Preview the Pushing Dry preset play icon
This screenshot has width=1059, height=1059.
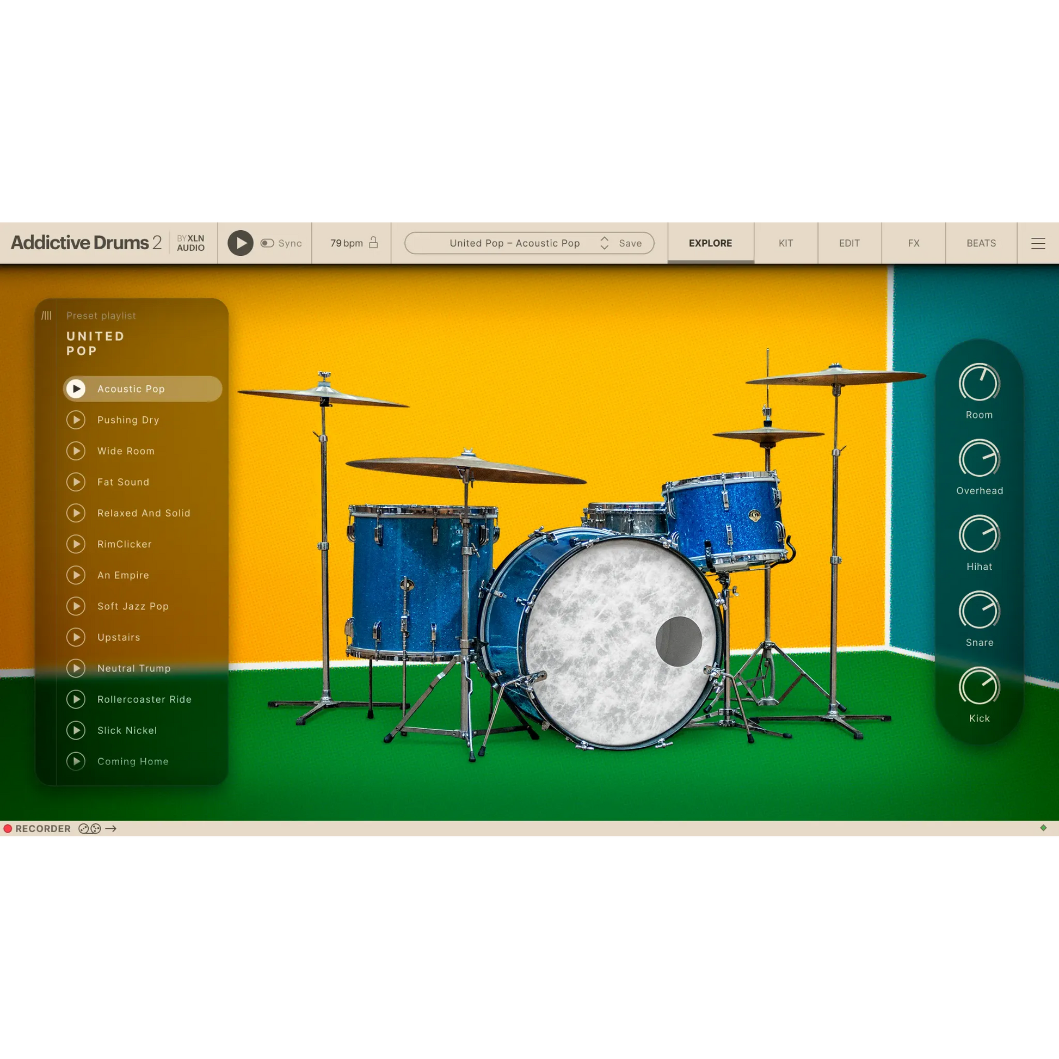coord(76,420)
